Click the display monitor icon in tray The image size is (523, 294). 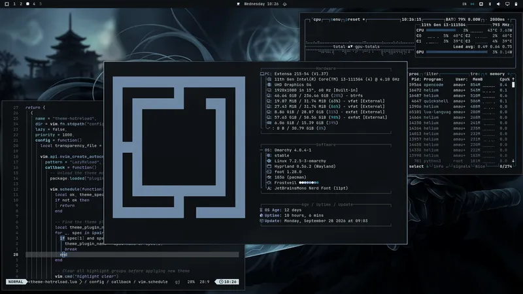pyautogui.click(x=507, y=4)
